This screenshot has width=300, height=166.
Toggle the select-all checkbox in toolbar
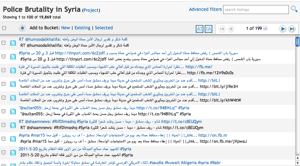(x=4, y=28)
